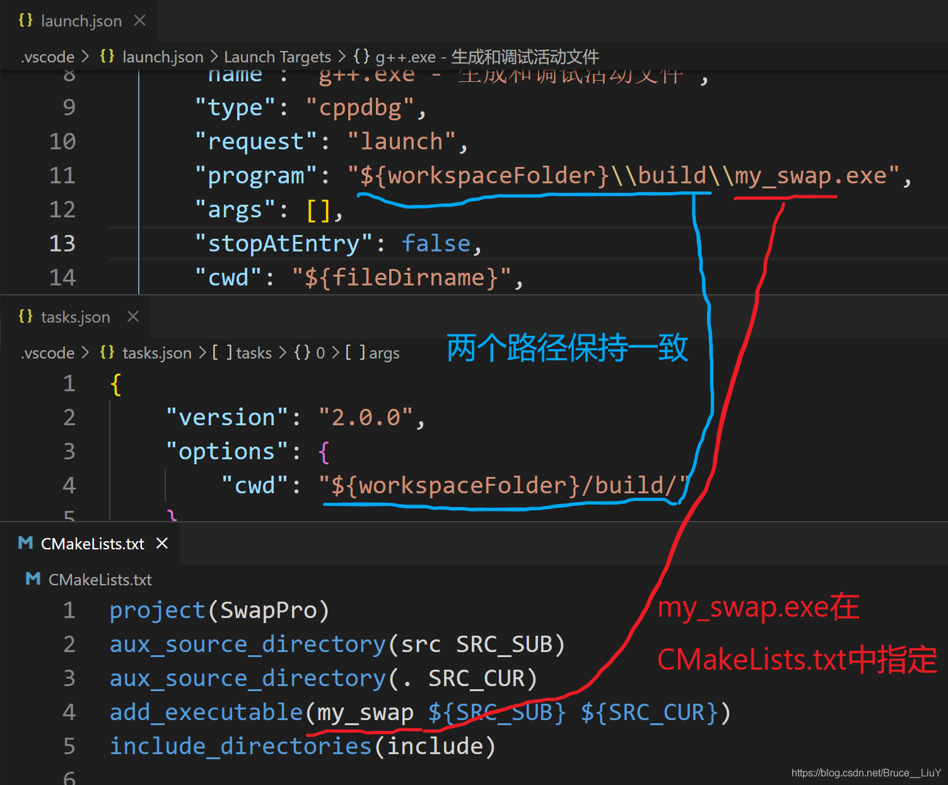948x785 pixels.
Task: Click the "2.0.0" version value
Action: click(366, 418)
